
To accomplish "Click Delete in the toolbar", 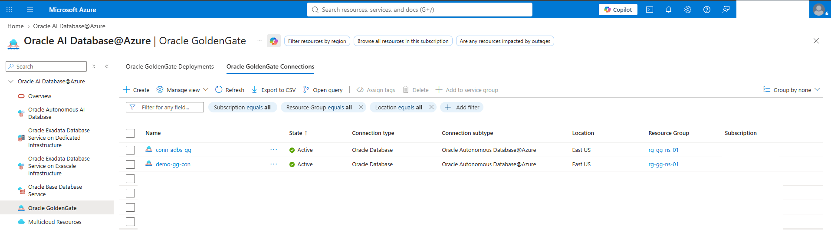I will [x=416, y=90].
